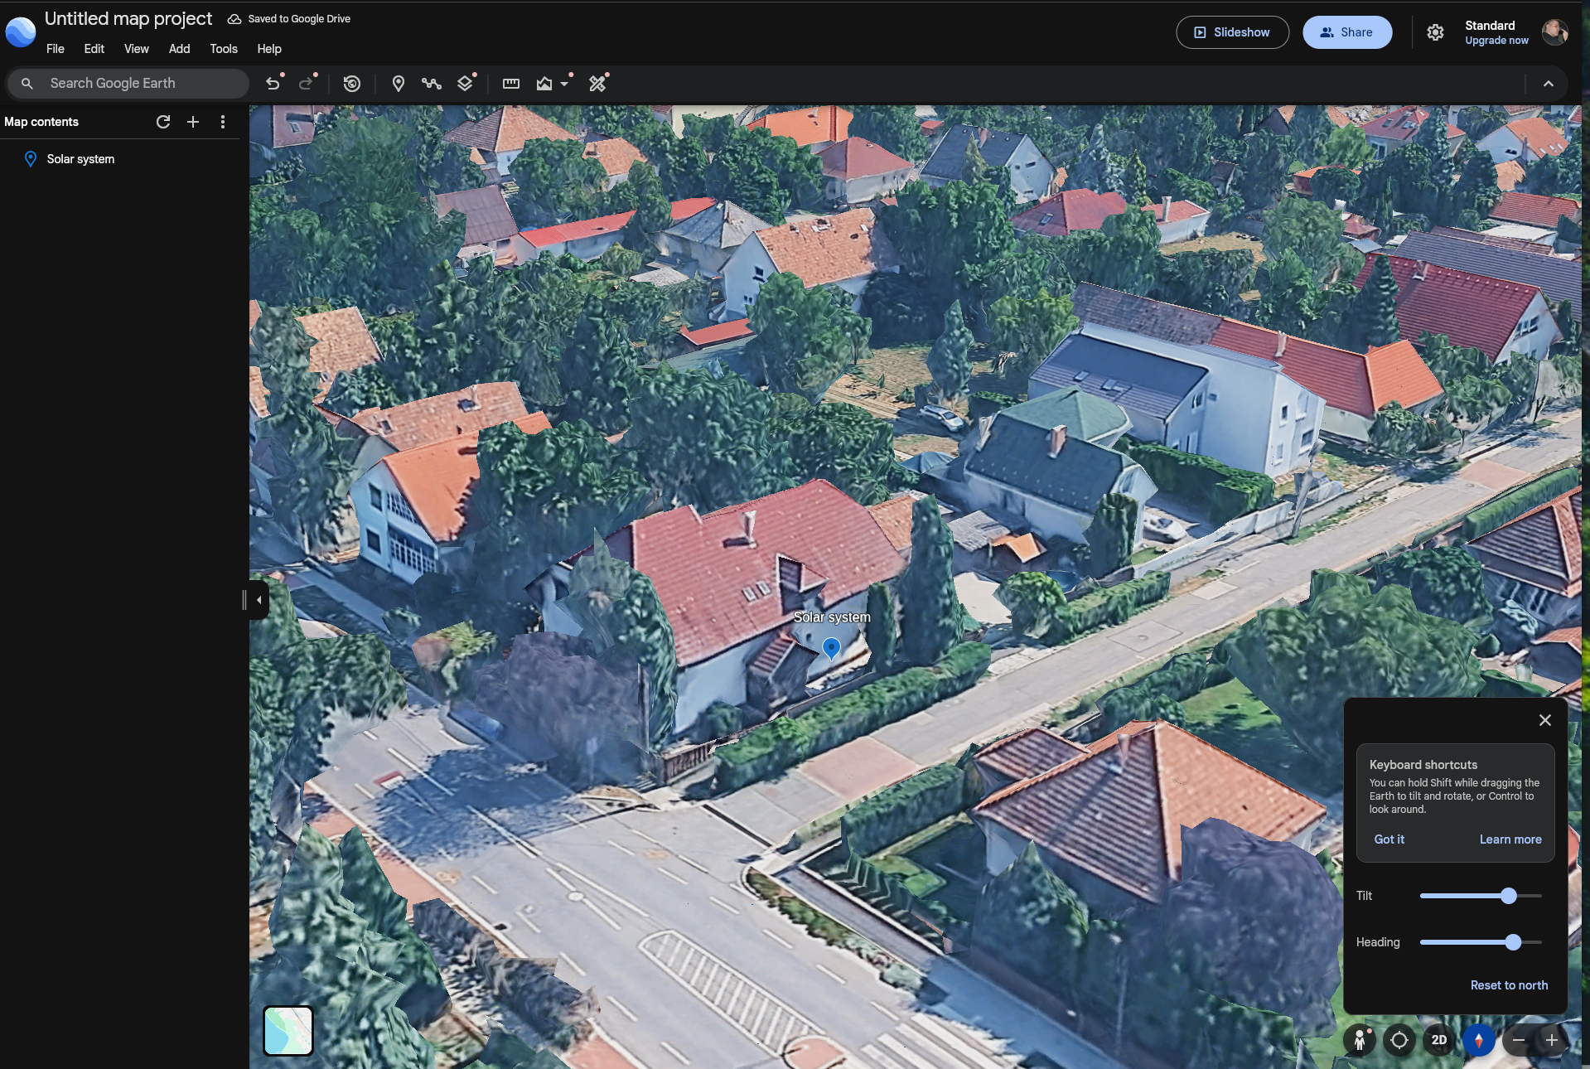Open the add tile overlay layers tool
This screenshot has height=1069, width=1590.
[466, 83]
